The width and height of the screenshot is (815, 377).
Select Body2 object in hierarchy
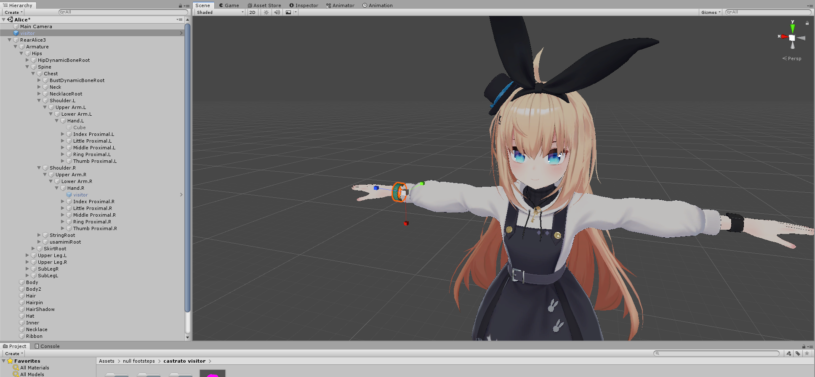pyautogui.click(x=33, y=289)
